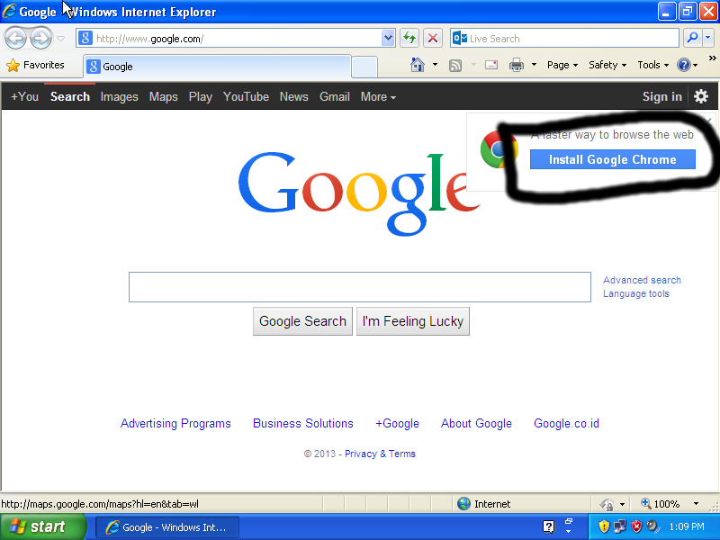Viewport: 720px width, 540px height.
Task: Expand the command bar overflow chevron
Action: click(712, 58)
